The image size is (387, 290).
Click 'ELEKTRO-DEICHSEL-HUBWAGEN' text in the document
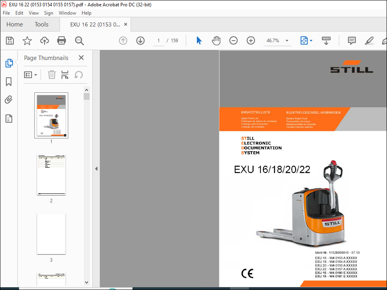tap(313, 112)
